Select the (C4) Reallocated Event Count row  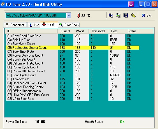coord(73,83)
